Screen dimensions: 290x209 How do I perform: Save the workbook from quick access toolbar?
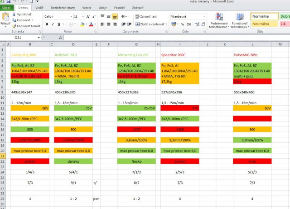[8, 1]
